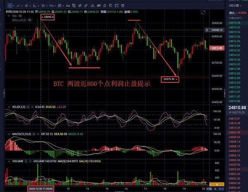The width and height of the screenshot is (248, 192).
Task: Collapse the MA indicator legend arrow
Action: pos(9,16)
